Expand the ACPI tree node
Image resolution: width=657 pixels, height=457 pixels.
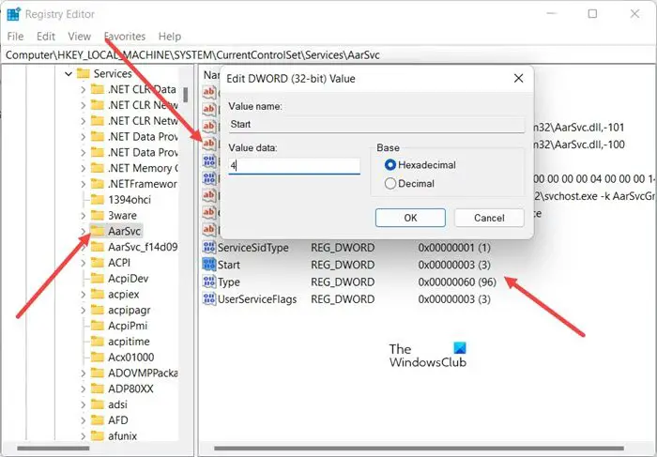[83, 263]
